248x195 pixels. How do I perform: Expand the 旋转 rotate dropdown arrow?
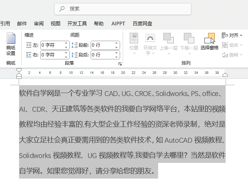[241, 55]
